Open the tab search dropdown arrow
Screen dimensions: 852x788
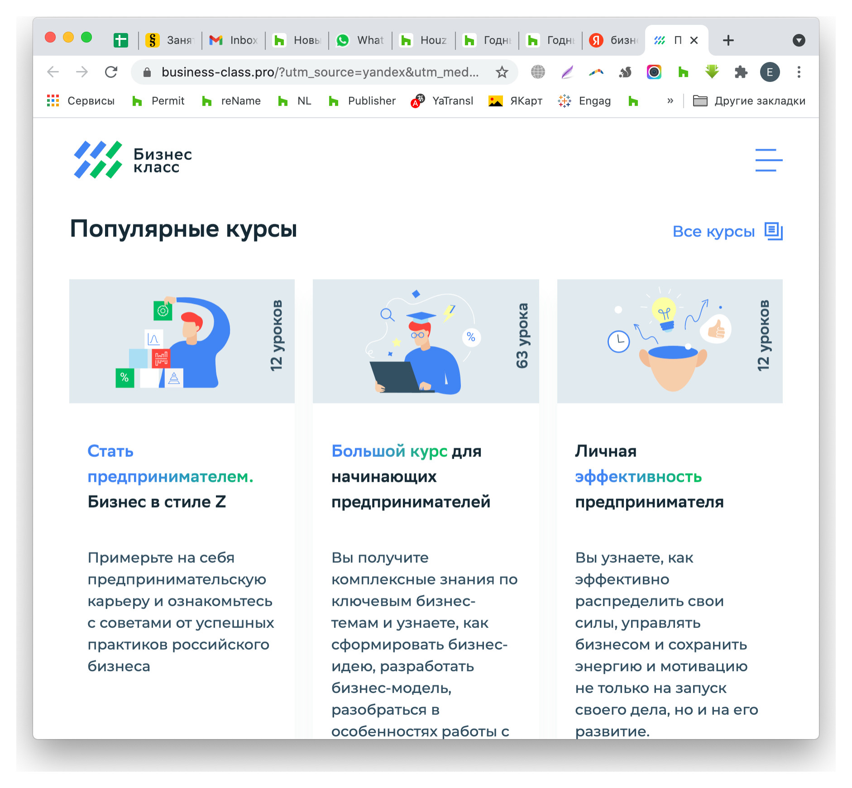coord(799,40)
